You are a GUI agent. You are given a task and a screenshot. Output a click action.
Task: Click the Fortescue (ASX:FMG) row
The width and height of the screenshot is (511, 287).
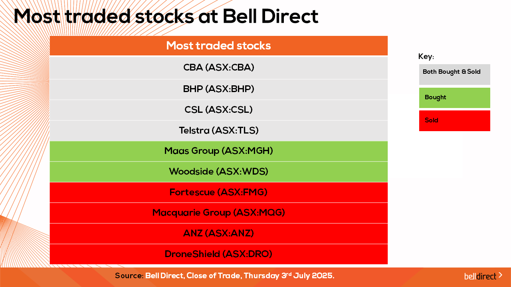219,193
